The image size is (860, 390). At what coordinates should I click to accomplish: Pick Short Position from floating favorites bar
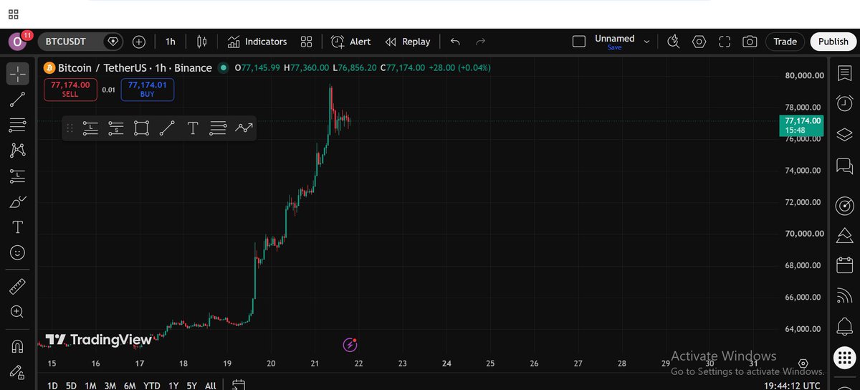(x=116, y=128)
